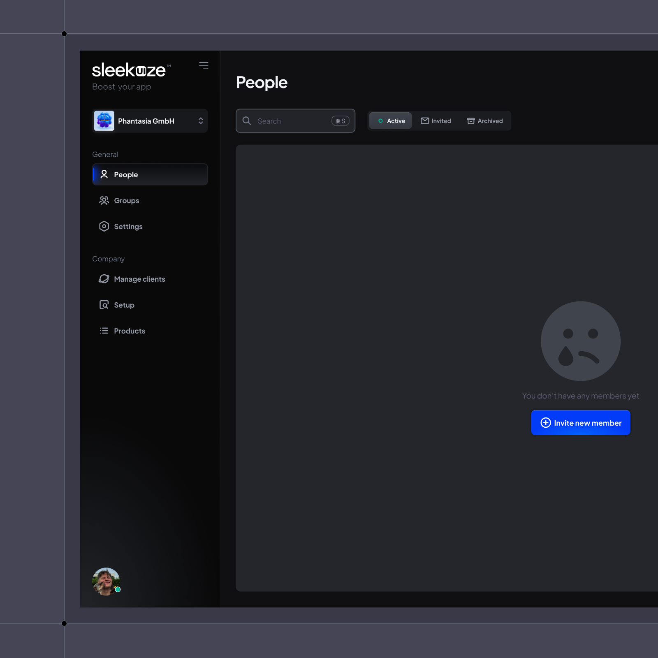This screenshot has height=658, width=658.
Task: Click the Manage clients planet icon
Action: point(104,279)
